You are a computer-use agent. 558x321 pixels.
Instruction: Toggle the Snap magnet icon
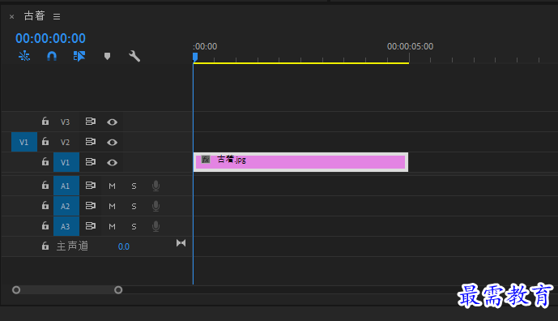[52, 56]
